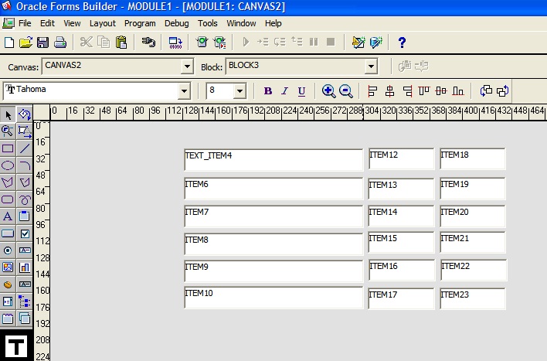This screenshot has width=547, height=361.
Task: Open the Debug menu
Action: (x=176, y=23)
